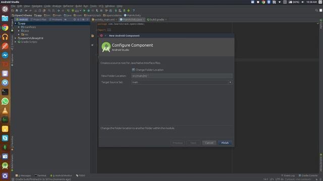Click the Debug app icon in toolbar
The height and width of the screenshot is (181, 323).
[89, 11]
